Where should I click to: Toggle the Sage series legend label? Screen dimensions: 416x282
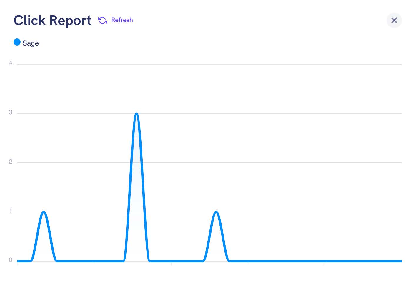pyautogui.click(x=31, y=43)
